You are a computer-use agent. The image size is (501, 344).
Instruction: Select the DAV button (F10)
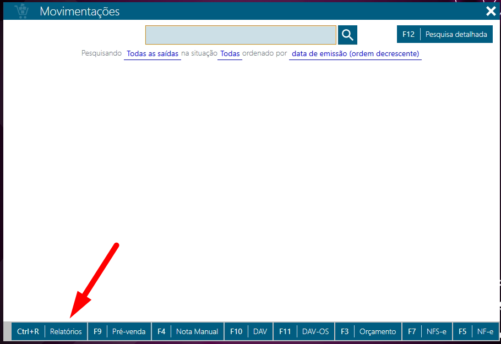point(248,331)
